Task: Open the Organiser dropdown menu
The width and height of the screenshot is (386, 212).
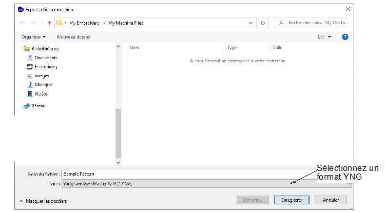Action: coord(33,37)
